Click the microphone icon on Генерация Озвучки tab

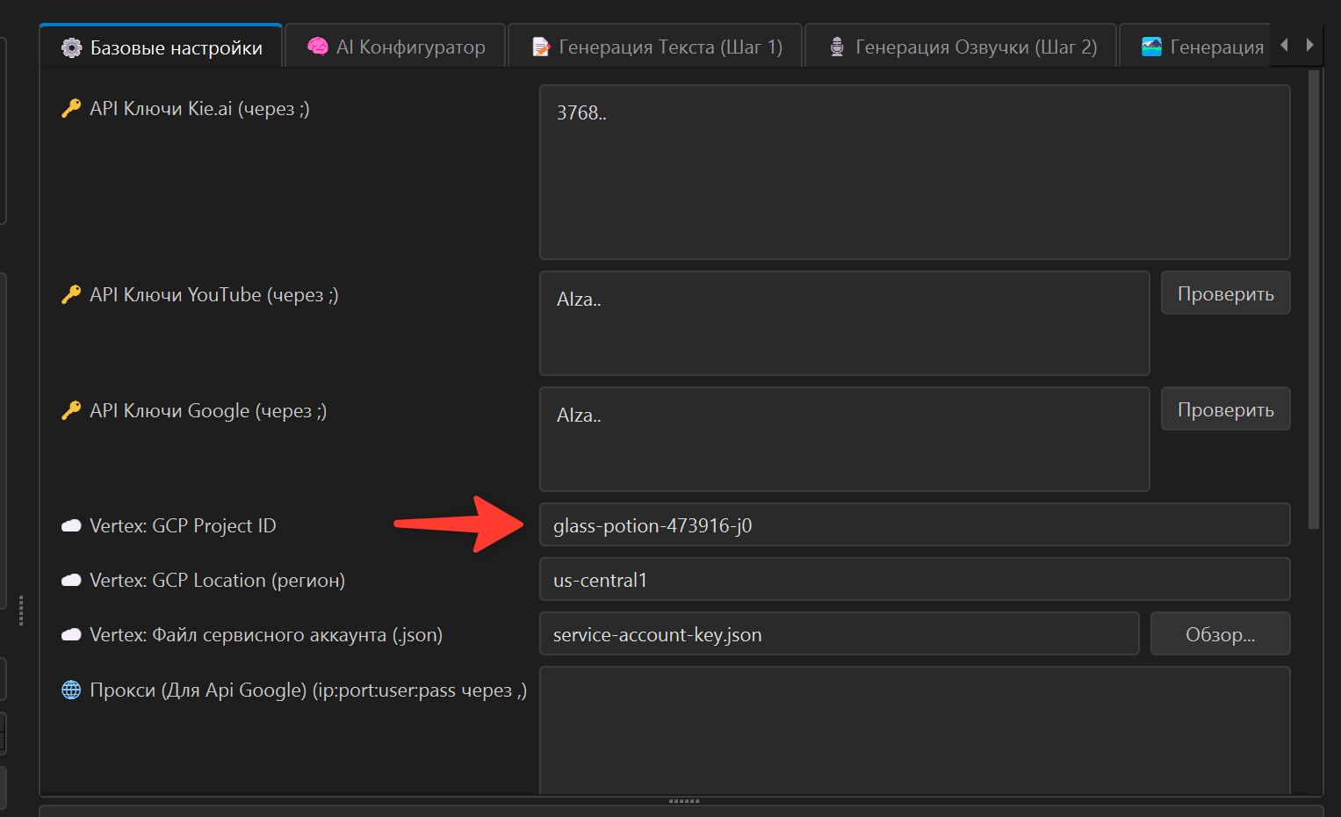pyautogui.click(x=837, y=47)
